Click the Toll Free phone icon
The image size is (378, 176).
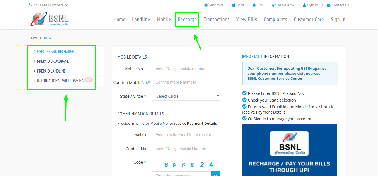pos(30,5)
